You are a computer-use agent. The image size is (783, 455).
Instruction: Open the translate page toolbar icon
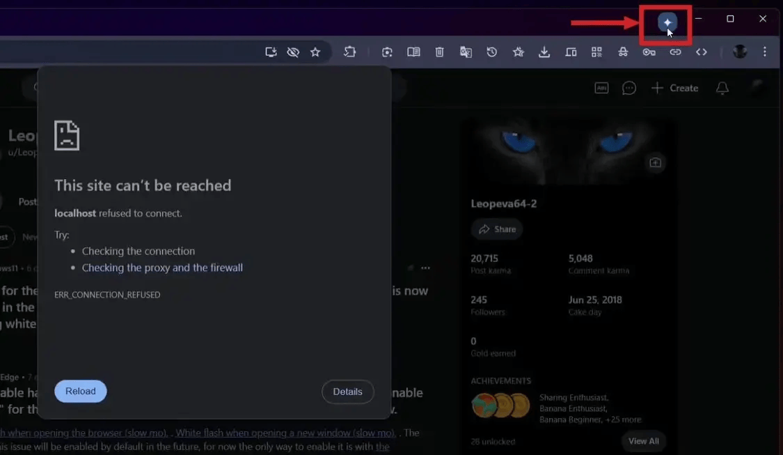pyautogui.click(x=466, y=52)
